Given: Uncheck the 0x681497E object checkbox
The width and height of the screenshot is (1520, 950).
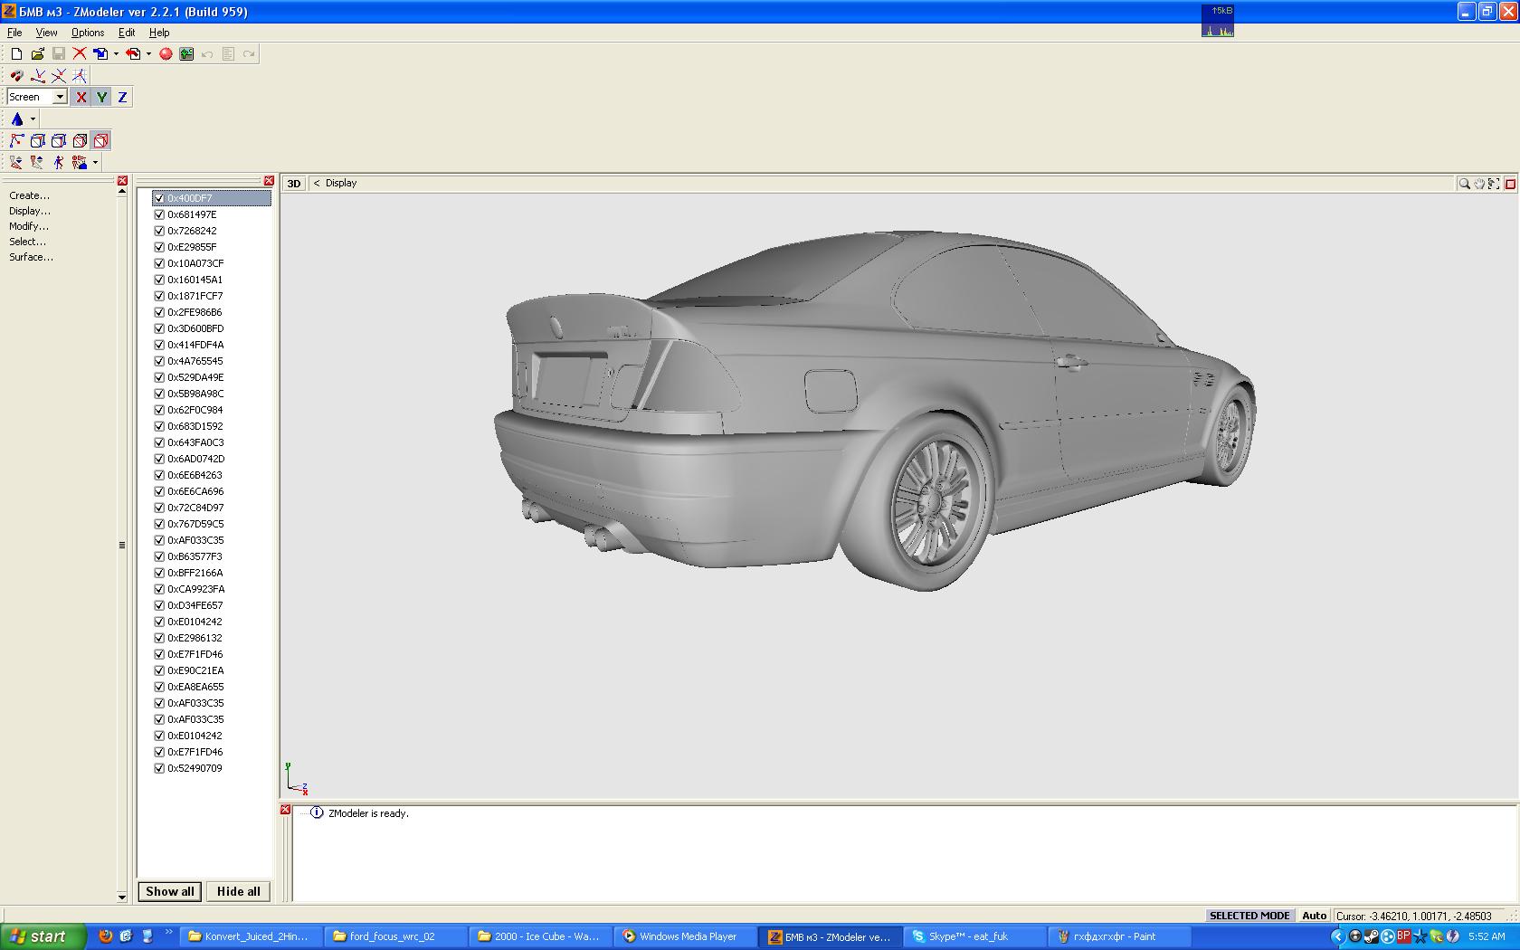Looking at the screenshot, I should (x=159, y=215).
